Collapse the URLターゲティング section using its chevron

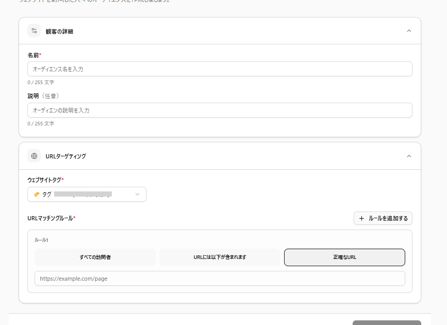pyautogui.click(x=409, y=156)
